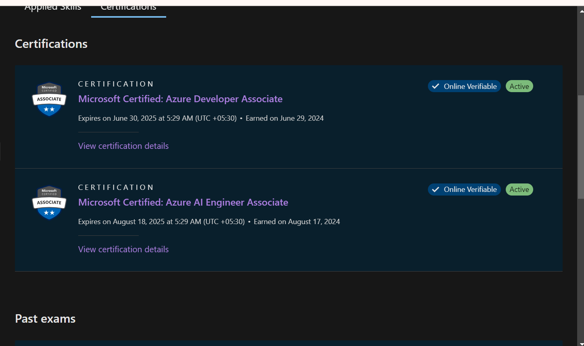Click the stars on the Azure Developer badge
The image size is (584, 346).
click(49, 109)
